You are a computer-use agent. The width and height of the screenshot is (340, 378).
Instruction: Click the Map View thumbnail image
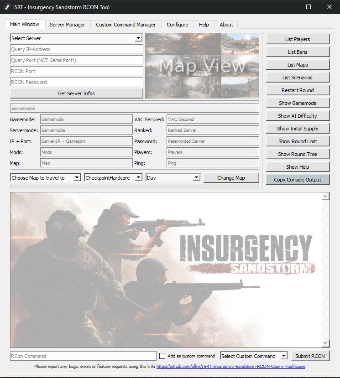[202, 66]
